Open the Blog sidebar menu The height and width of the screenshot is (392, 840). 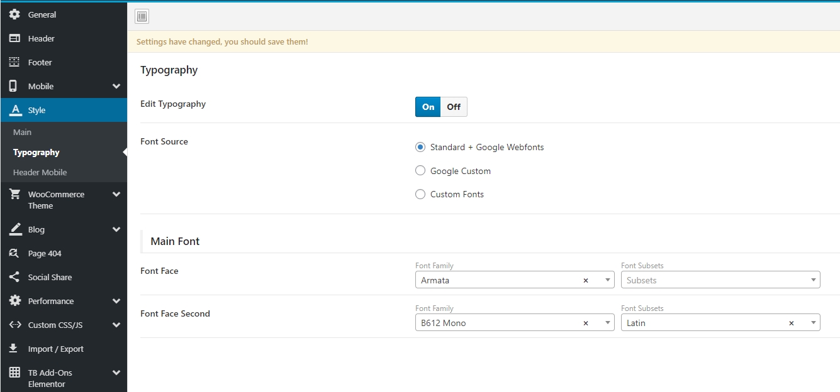point(36,229)
